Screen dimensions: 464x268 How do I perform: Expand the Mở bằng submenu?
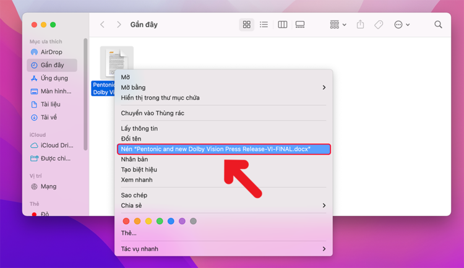pos(223,88)
